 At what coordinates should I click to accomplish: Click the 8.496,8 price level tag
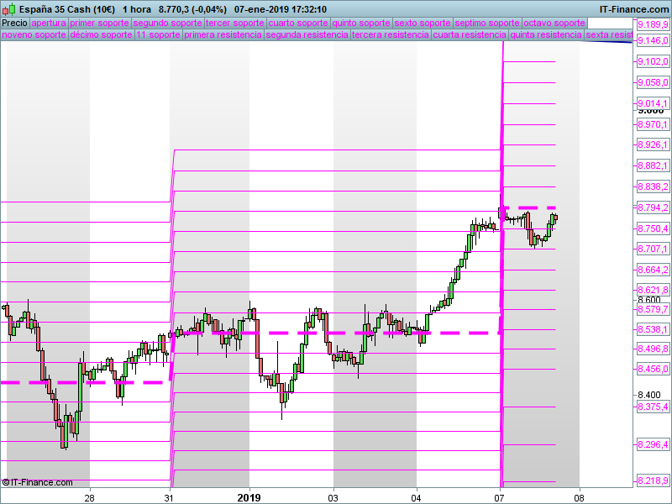pos(653,349)
